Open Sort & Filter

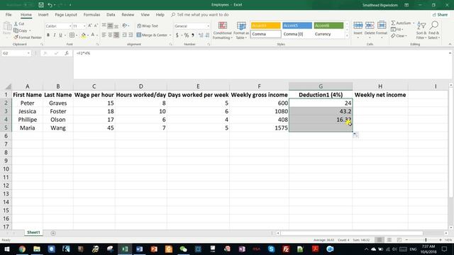421,30
